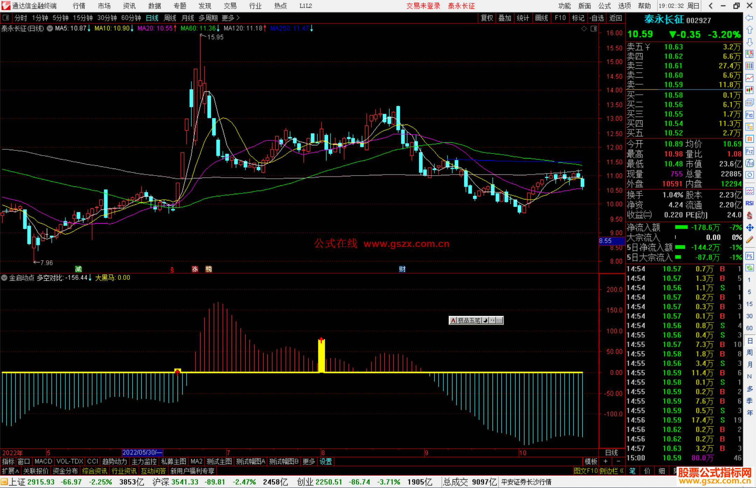Viewport: 756px width, 488px height.
Task: Click the zoom-in plus button beside 模板
Action: 605,461
